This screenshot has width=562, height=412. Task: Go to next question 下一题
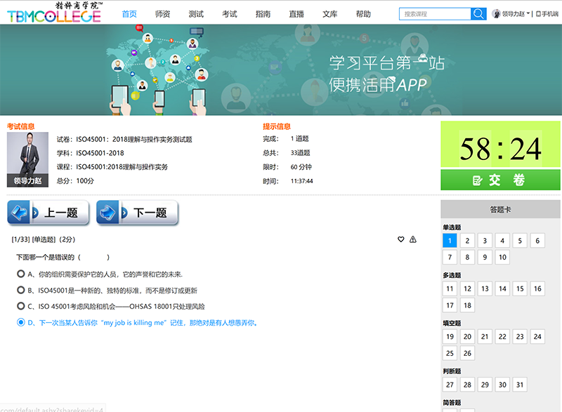pyautogui.click(x=138, y=213)
